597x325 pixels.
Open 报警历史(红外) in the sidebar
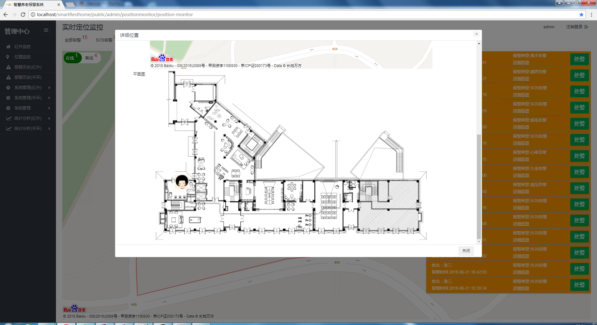pos(28,67)
